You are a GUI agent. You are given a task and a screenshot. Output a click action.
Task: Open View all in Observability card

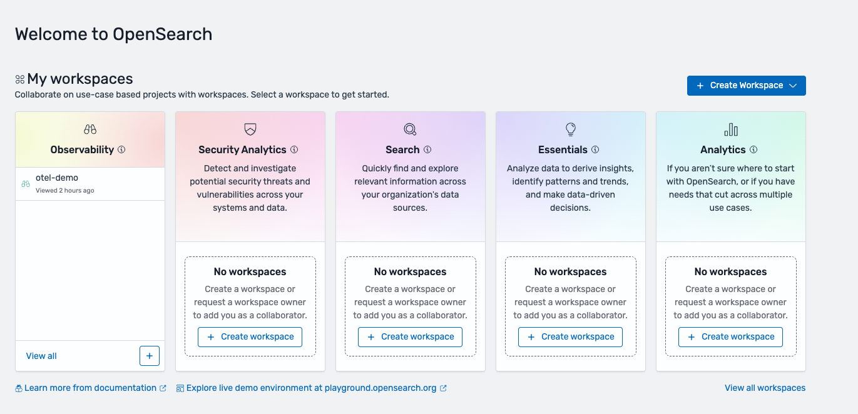[x=41, y=356]
